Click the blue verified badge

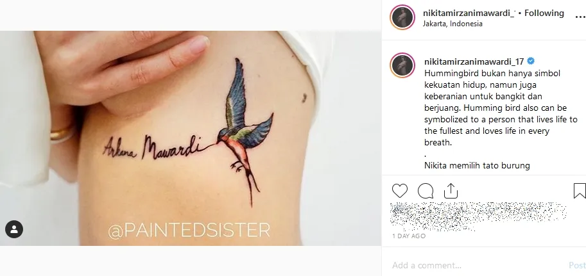pyautogui.click(x=530, y=61)
